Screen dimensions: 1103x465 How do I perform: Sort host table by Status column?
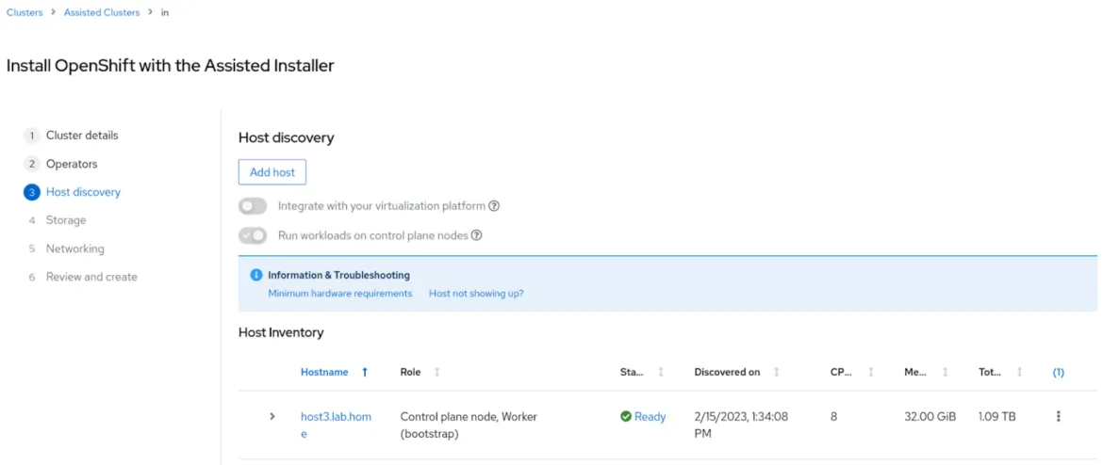(660, 372)
